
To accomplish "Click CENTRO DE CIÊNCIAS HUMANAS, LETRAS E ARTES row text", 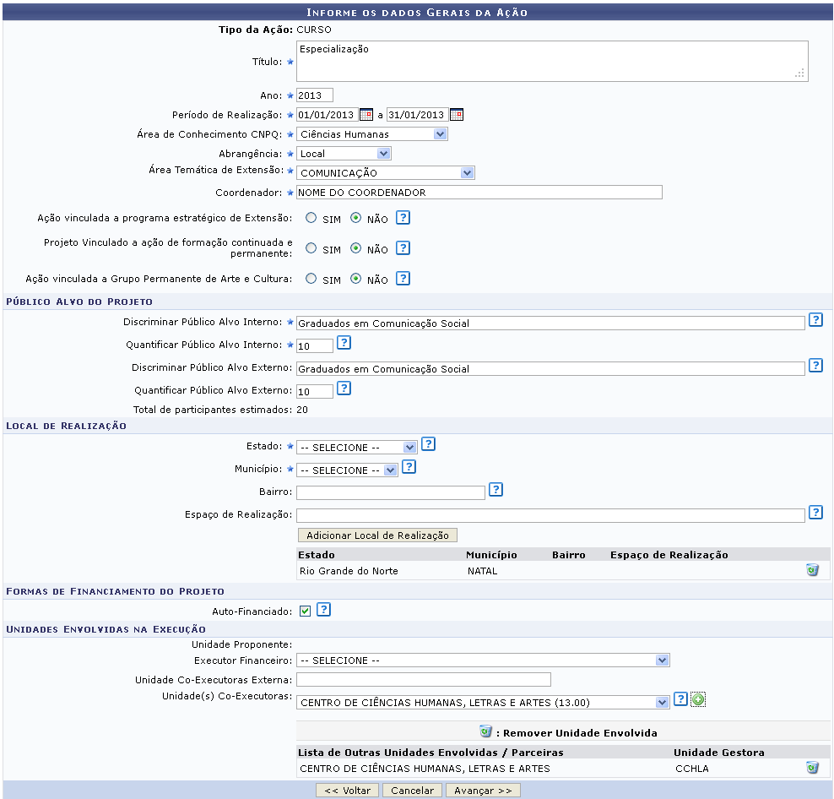I will coord(425,769).
